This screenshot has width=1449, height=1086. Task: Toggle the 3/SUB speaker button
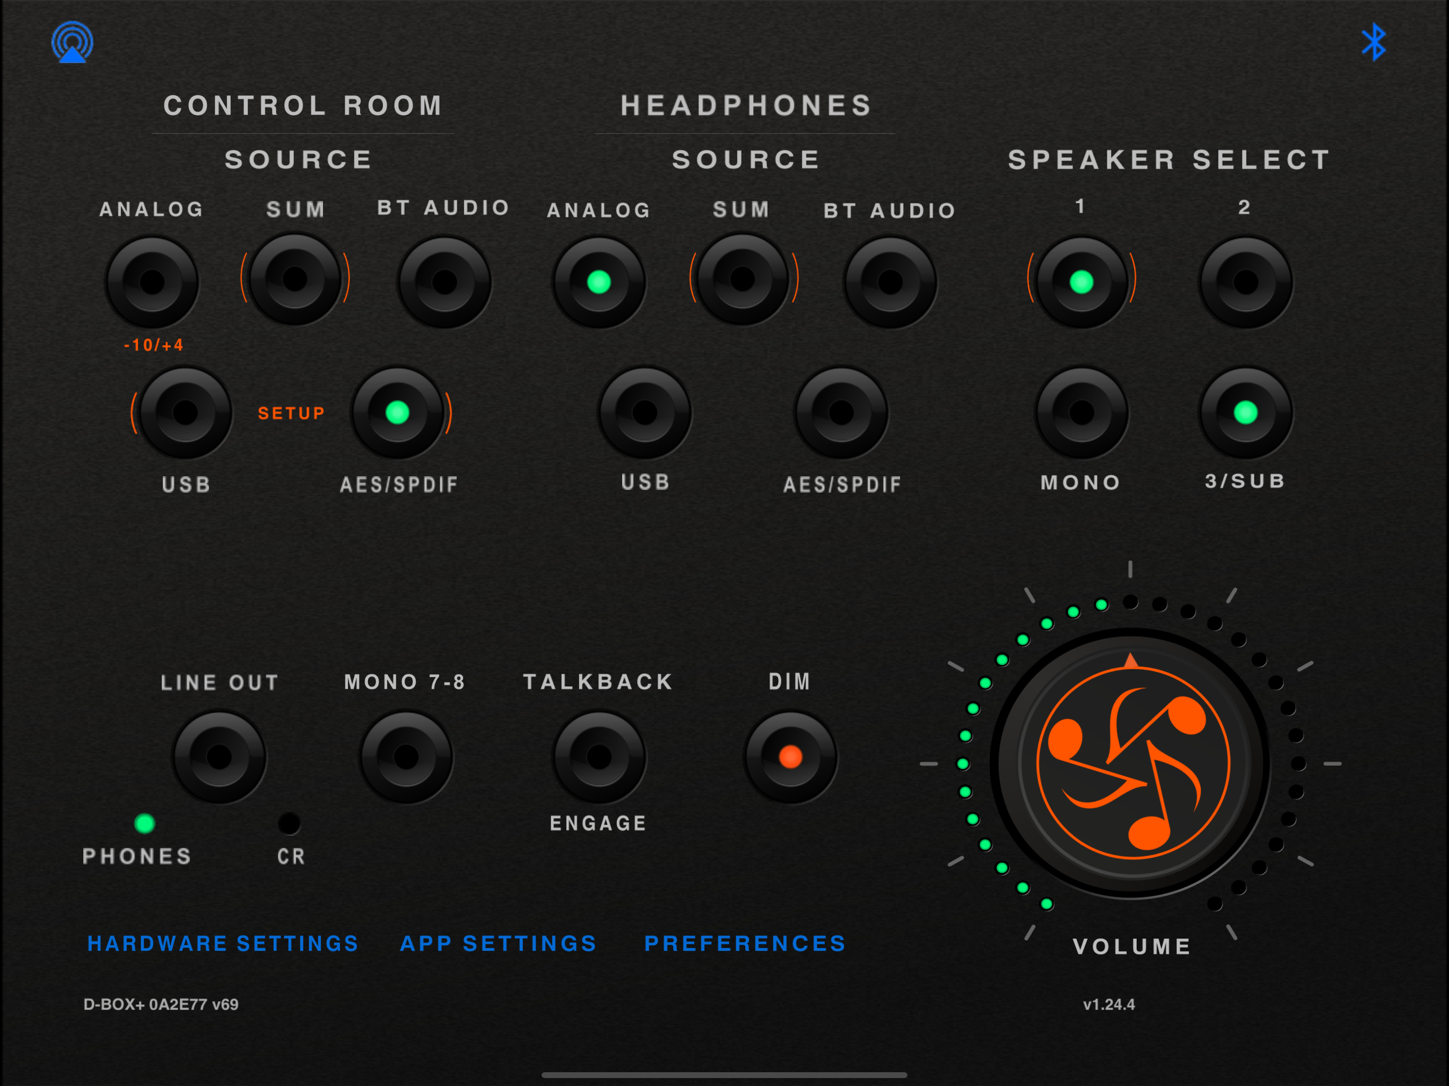[x=1246, y=413]
